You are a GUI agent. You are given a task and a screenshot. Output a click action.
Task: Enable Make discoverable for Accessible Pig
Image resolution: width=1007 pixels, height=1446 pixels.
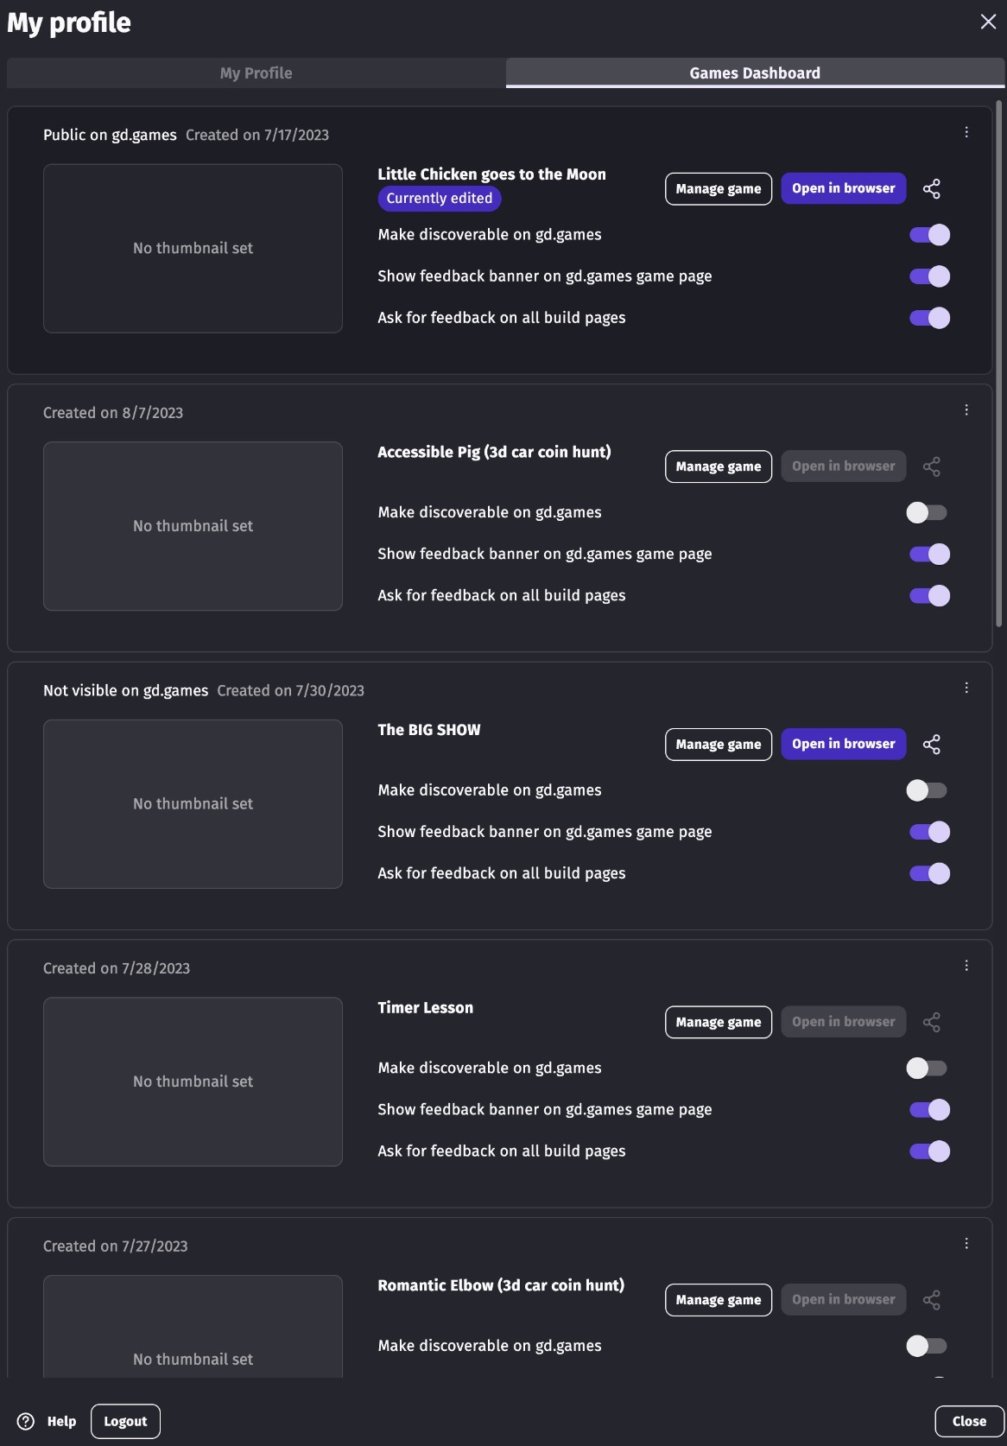tap(927, 513)
